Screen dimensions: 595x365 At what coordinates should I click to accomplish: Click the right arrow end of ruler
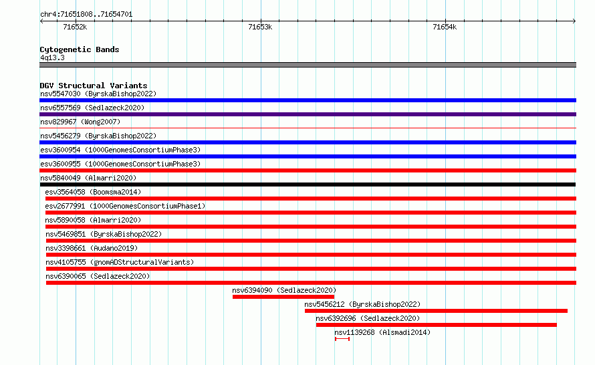click(574, 21)
